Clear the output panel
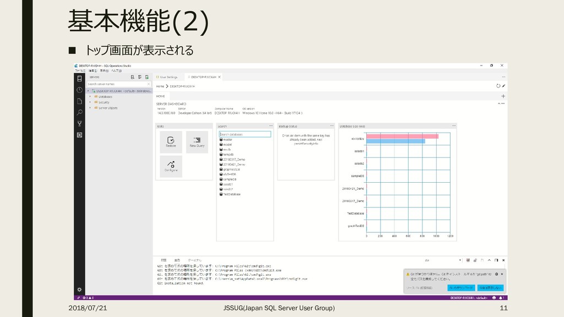The height and width of the screenshot is (317, 564). click(x=468, y=260)
